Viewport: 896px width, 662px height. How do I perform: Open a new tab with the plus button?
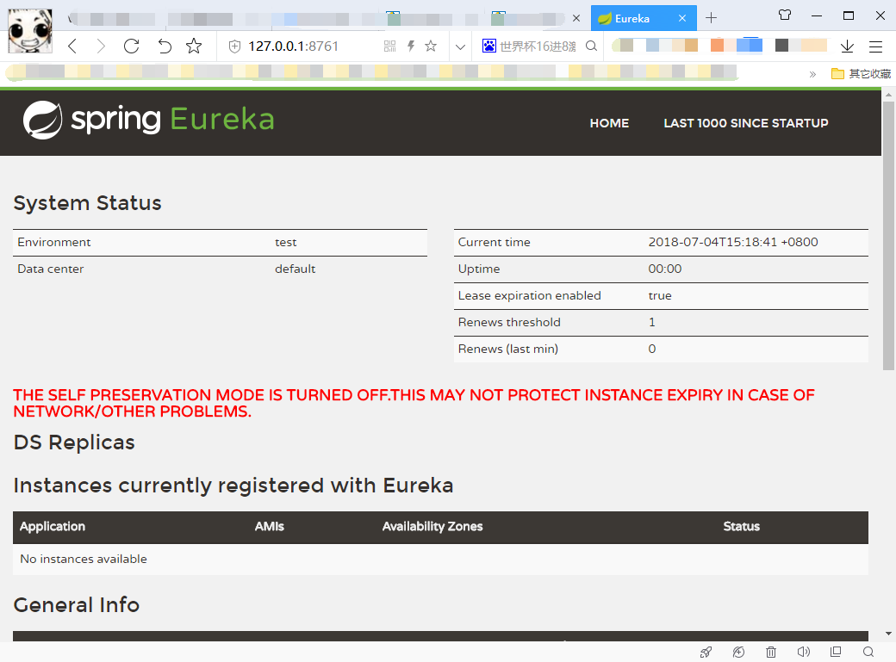pos(711,18)
